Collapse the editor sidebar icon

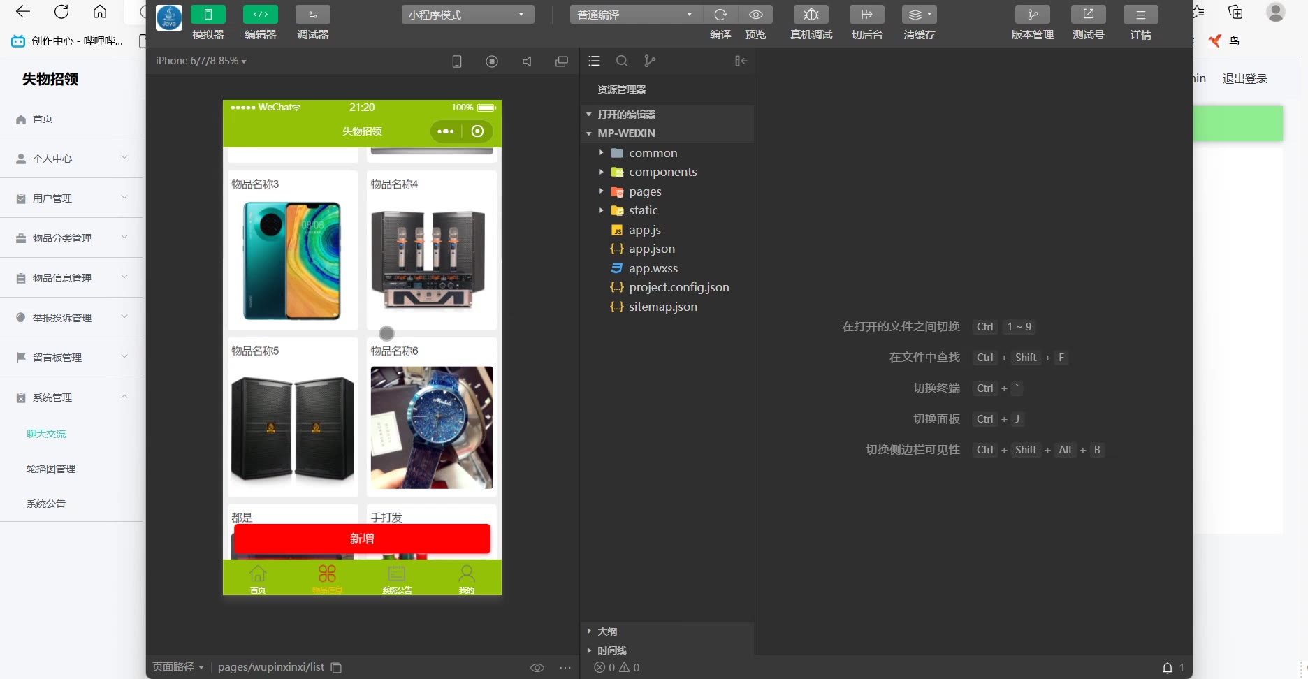pyautogui.click(x=741, y=61)
